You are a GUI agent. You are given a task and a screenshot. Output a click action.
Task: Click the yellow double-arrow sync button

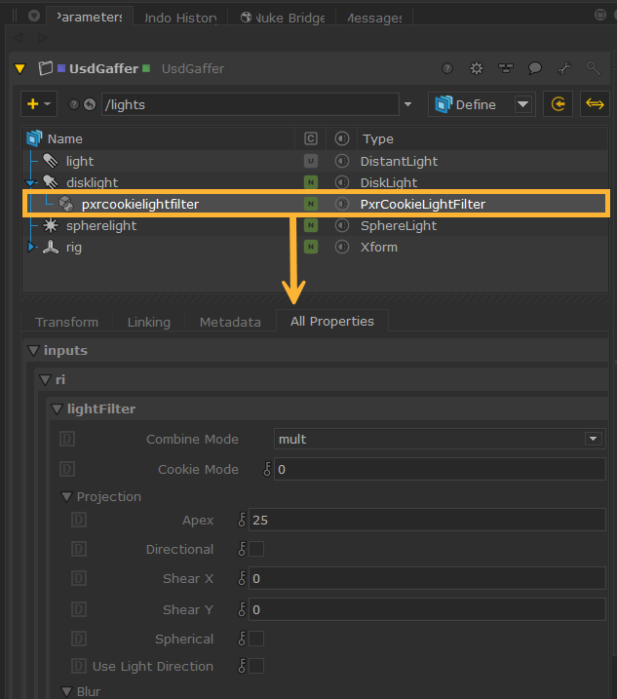tap(594, 104)
